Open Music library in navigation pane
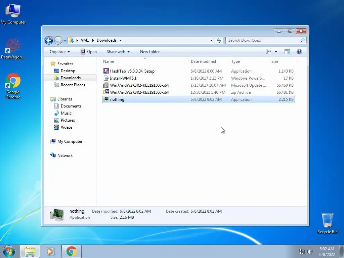Image resolution: width=344 pixels, height=258 pixels. (x=66, y=113)
